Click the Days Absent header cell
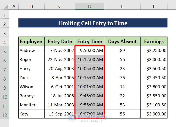Viewport: 176px width, 127px height. pos(122,42)
